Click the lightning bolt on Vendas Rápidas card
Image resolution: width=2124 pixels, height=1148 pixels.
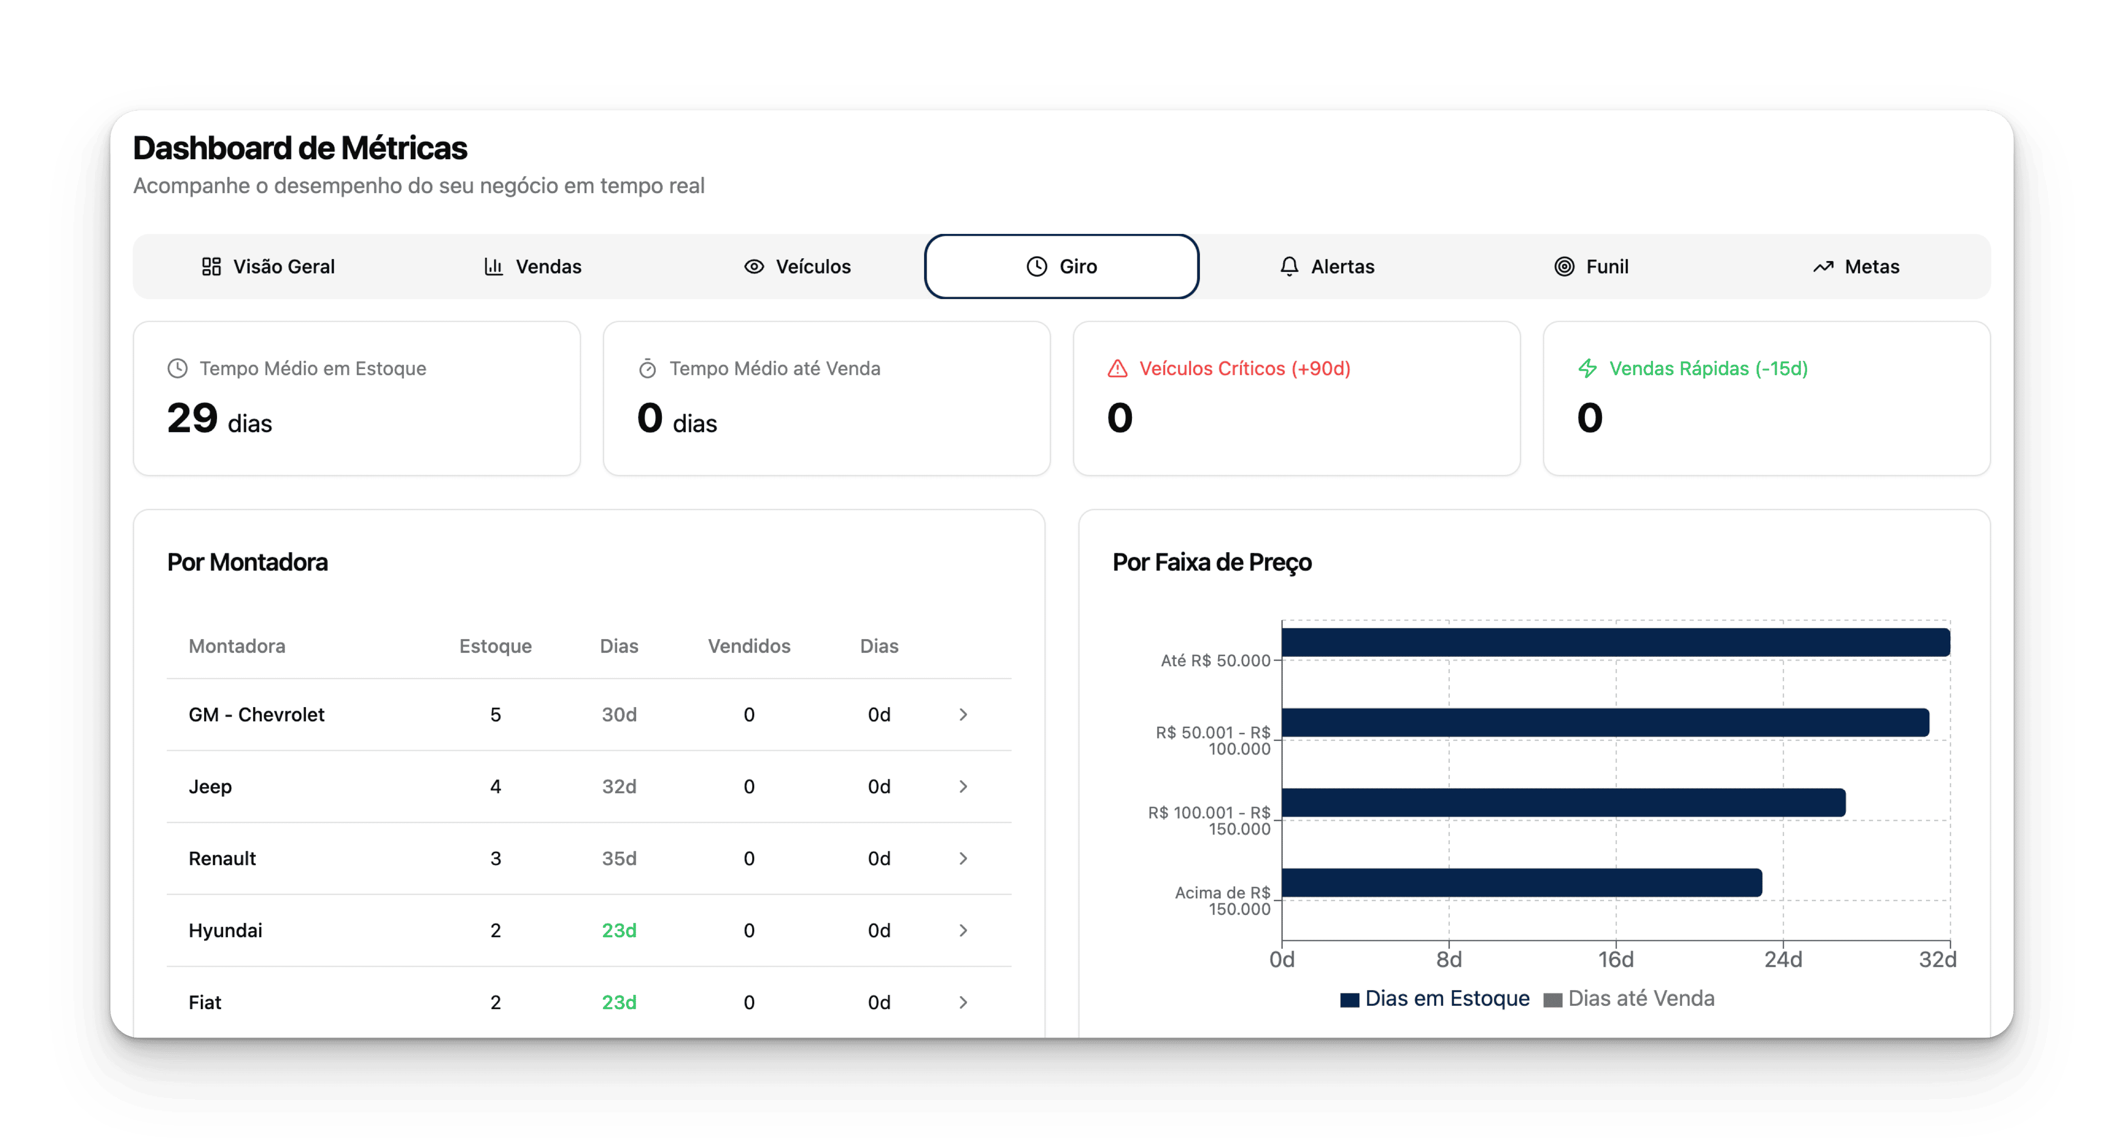click(x=1587, y=369)
